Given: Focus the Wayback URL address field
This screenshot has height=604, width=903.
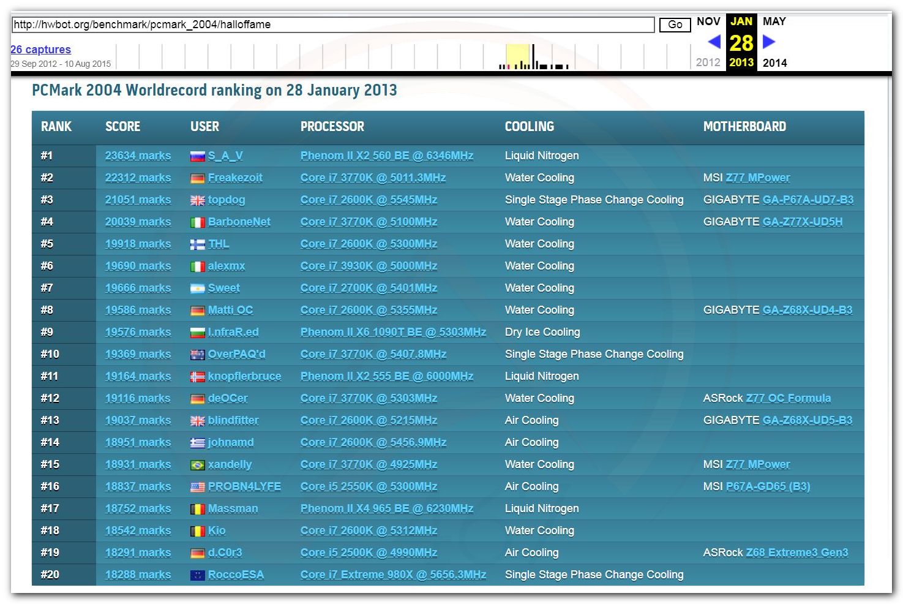Looking at the screenshot, I should pos(332,25).
